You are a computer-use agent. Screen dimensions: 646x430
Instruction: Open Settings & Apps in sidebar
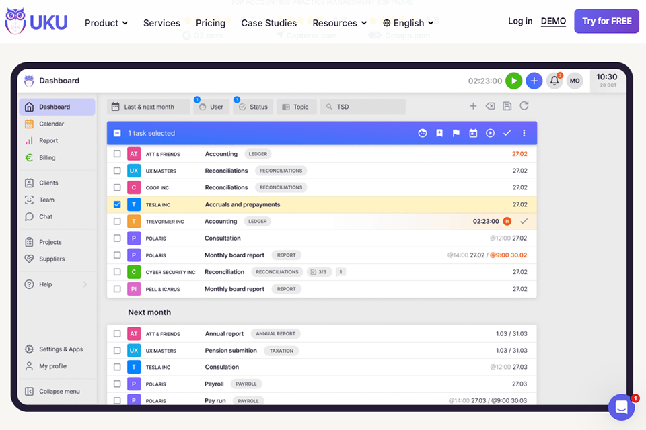tap(54, 349)
